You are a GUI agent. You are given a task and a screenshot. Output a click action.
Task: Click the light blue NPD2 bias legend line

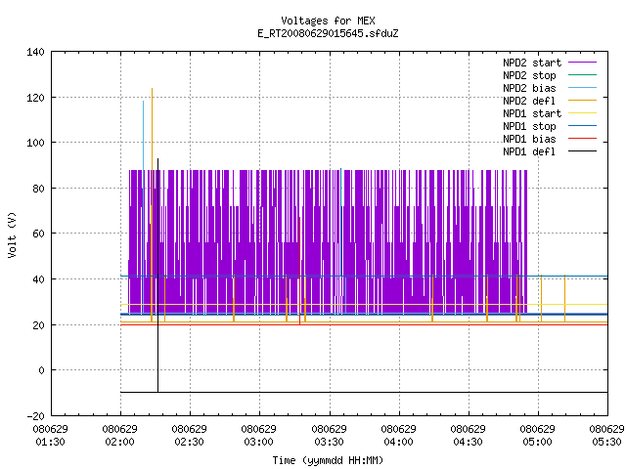pos(583,88)
